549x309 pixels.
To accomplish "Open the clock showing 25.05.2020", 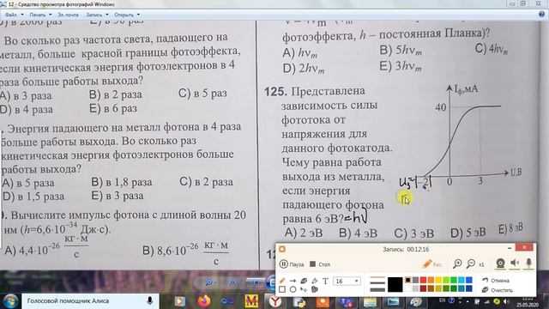I will (528, 301).
